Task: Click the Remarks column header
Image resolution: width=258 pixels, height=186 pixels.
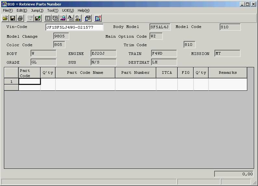Action: [x=228, y=73]
